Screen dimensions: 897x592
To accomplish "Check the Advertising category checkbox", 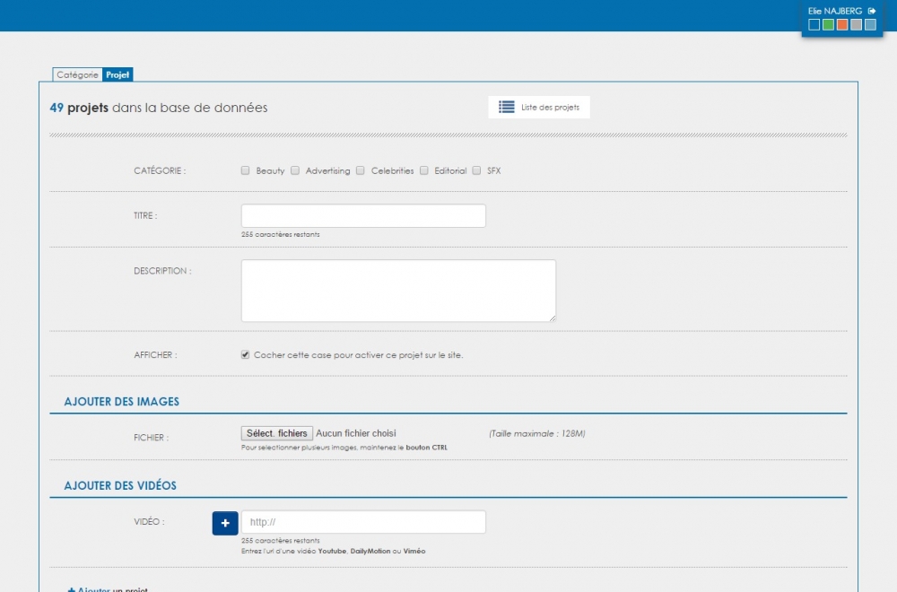I will tap(294, 170).
